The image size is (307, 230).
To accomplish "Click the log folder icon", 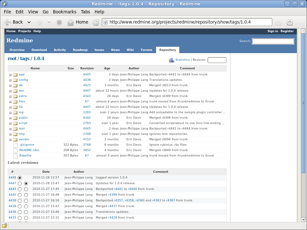I will click(x=15, y=112).
